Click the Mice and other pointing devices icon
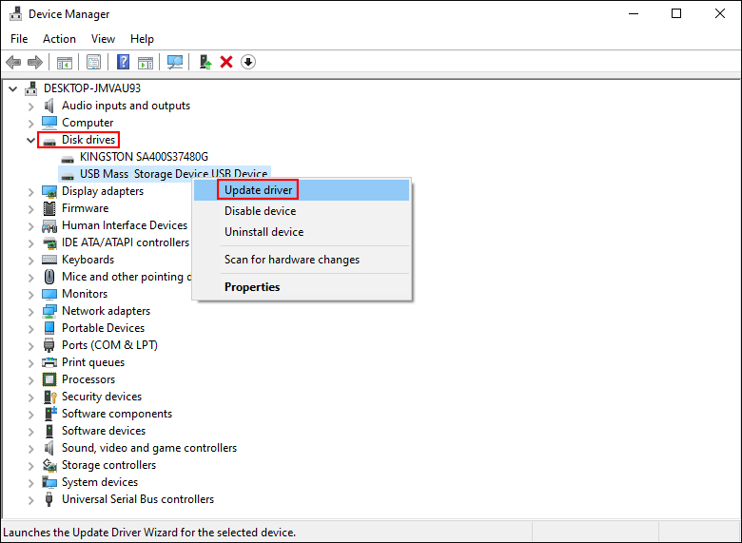 (x=49, y=277)
